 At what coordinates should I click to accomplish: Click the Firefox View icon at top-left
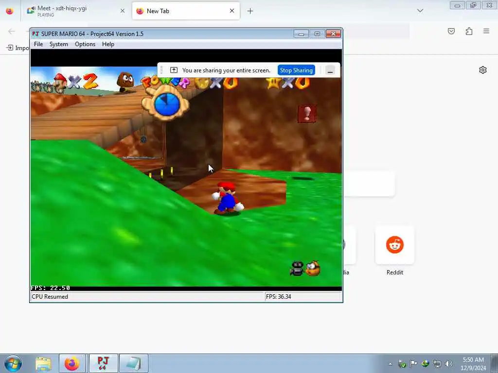click(x=10, y=11)
